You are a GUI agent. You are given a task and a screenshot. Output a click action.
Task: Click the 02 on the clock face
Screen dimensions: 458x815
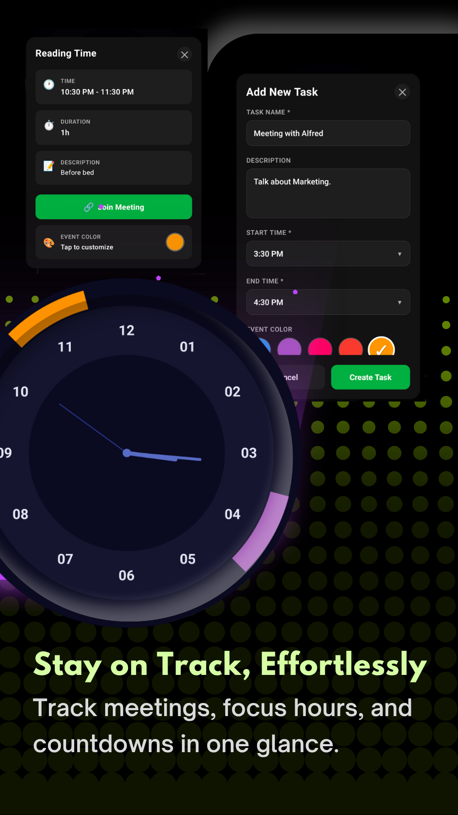tap(232, 392)
